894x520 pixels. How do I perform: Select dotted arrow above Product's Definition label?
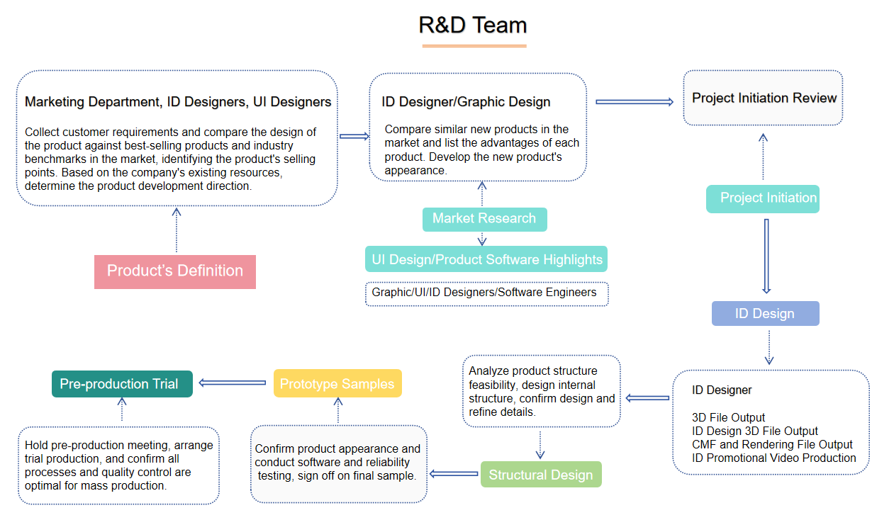tap(177, 230)
